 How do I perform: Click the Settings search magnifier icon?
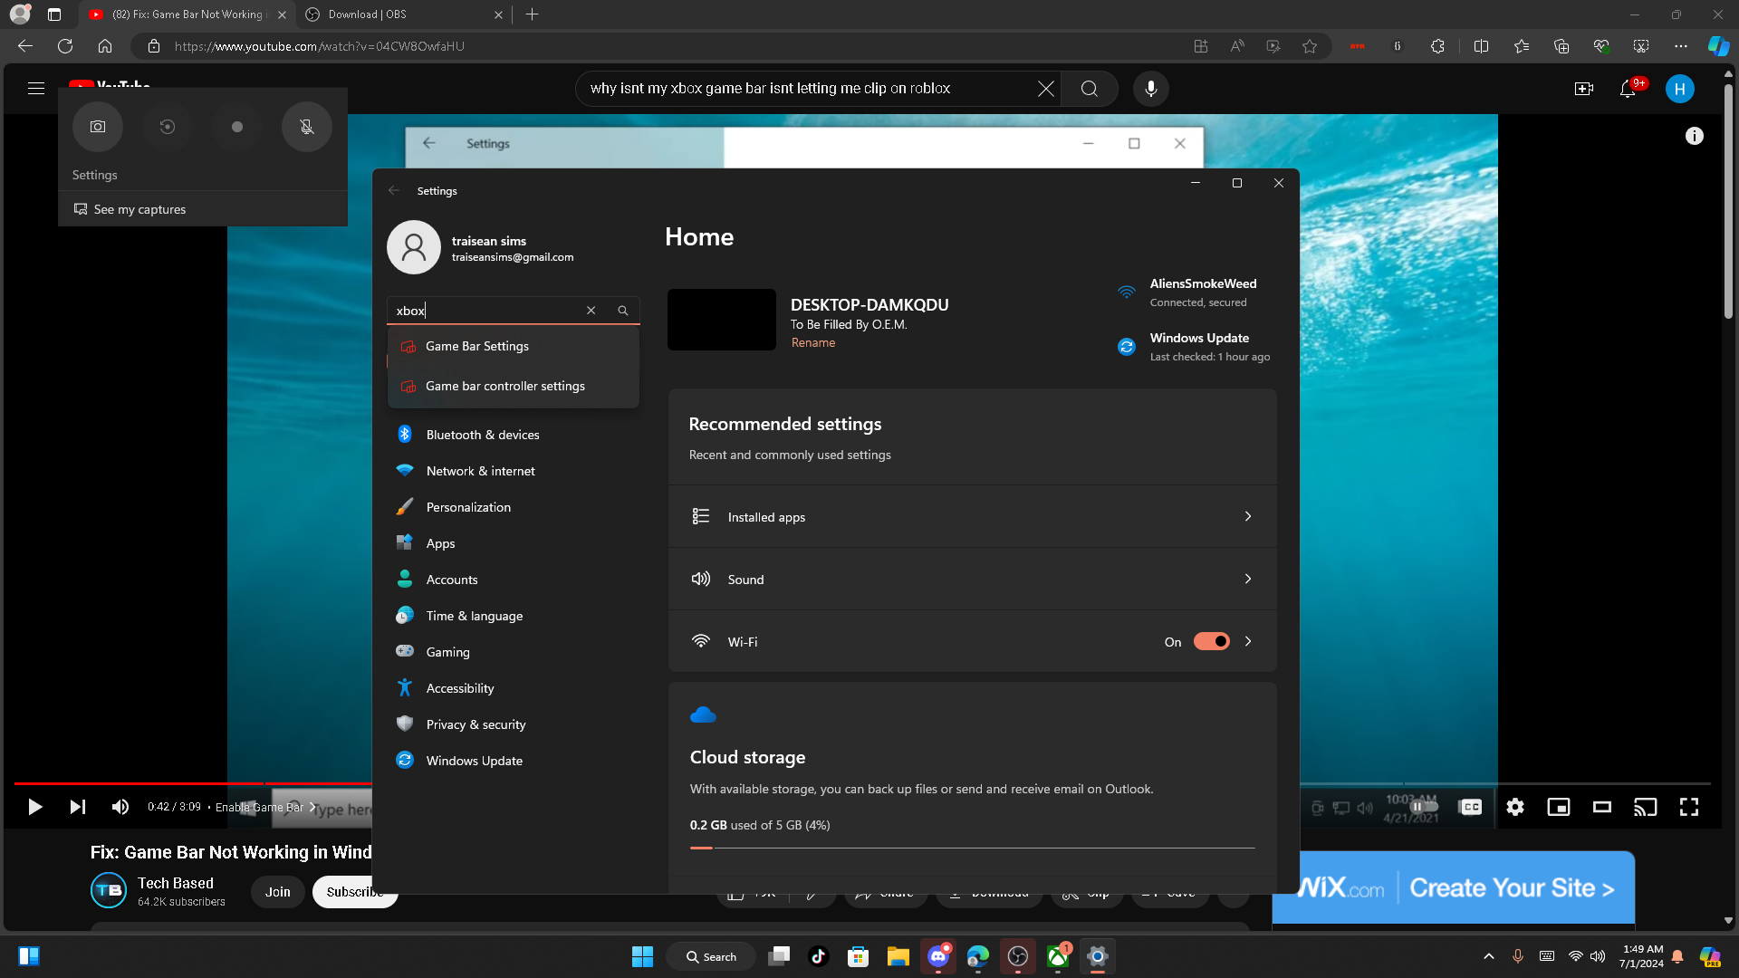click(623, 311)
